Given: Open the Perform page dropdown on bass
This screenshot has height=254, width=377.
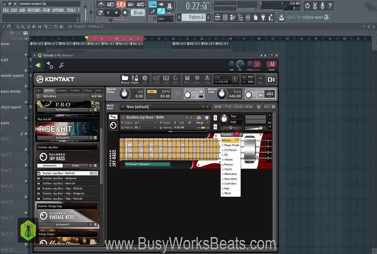Looking at the screenshot, I should 232,134.
